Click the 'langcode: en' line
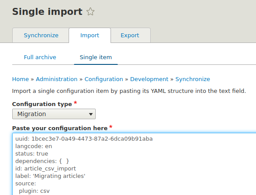256x195 pixels. (x=34, y=146)
